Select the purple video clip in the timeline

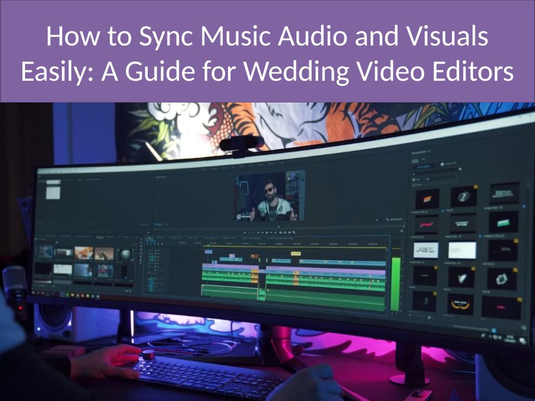pyautogui.click(x=326, y=269)
